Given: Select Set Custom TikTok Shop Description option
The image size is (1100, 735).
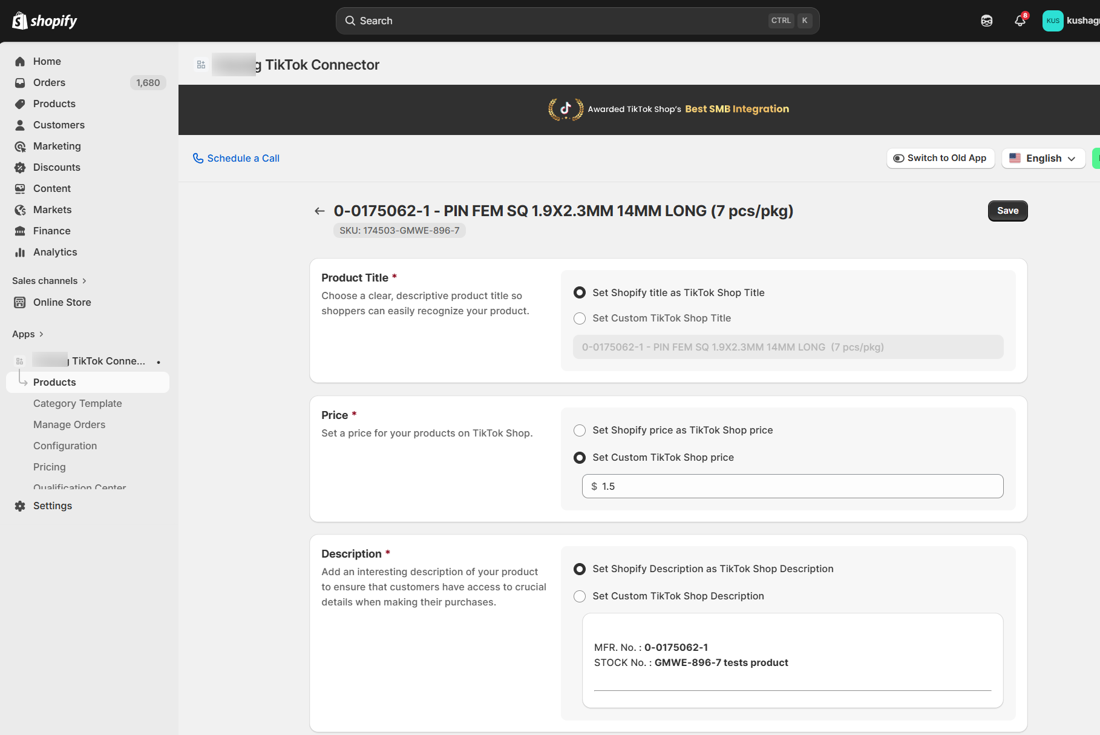Looking at the screenshot, I should pos(580,596).
